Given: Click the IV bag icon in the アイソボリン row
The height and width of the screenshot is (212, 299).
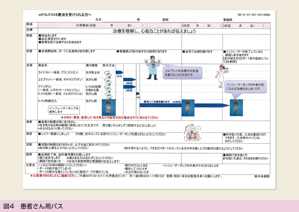Looking at the screenshot, I should point(108,88).
